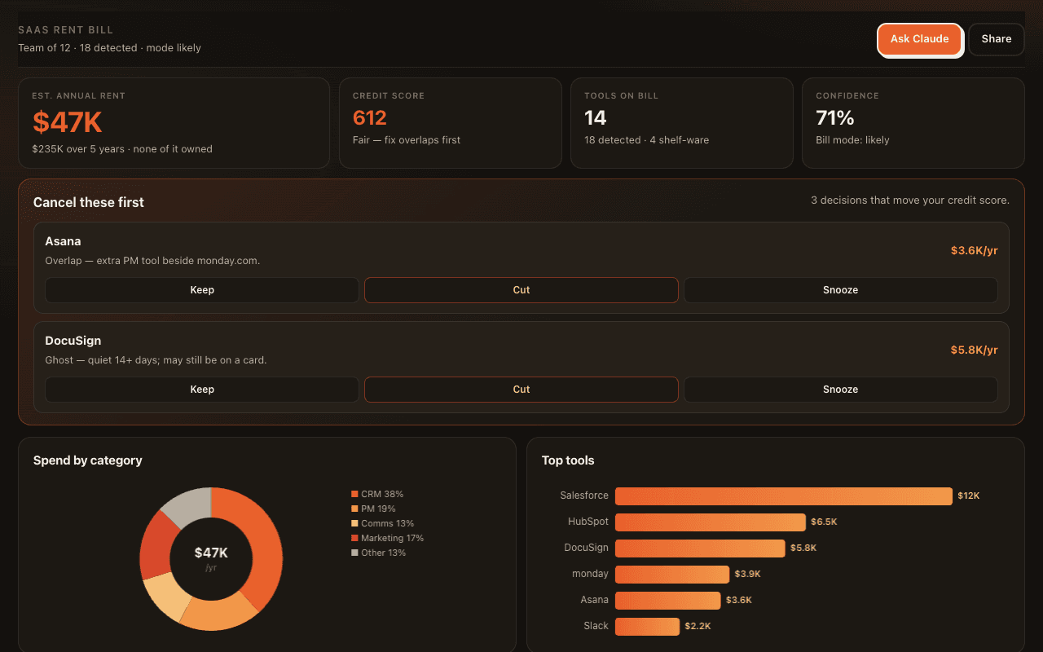Click "Bill mode: likely" text
Image resolution: width=1043 pixels, height=652 pixels.
click(852, 140)
